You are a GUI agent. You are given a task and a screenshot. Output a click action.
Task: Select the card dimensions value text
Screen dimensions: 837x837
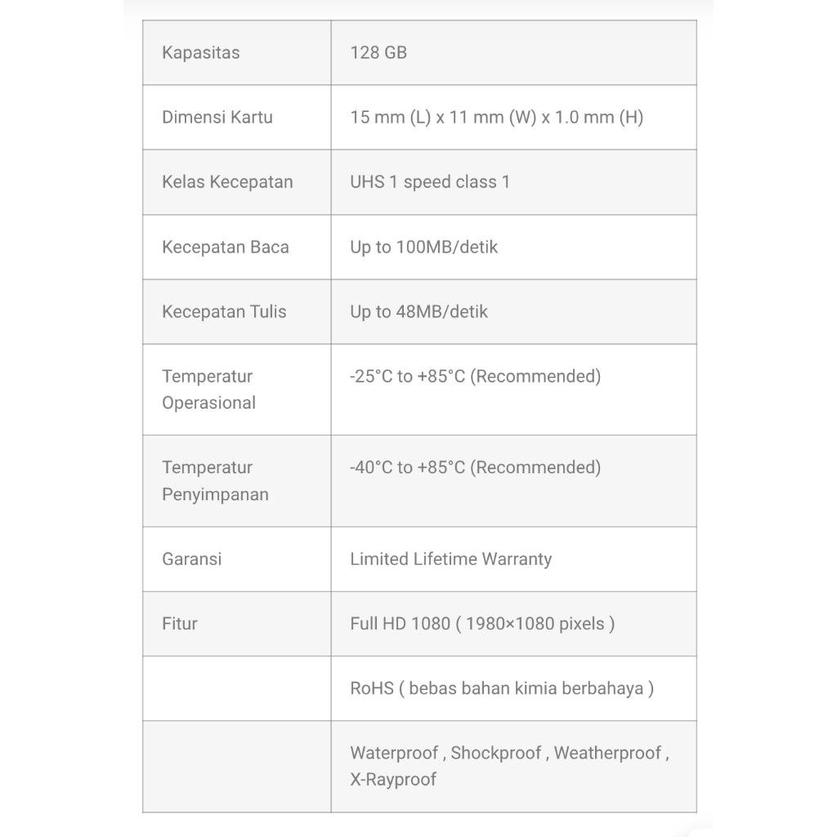pos(496,118)
